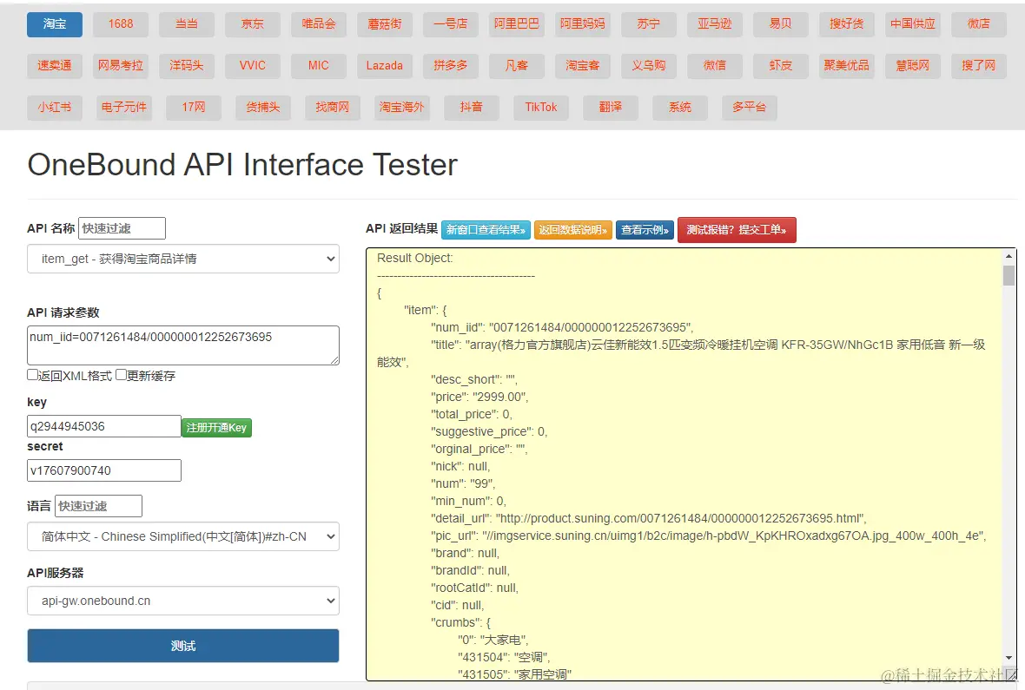This screenshot has height=690, width=1025.
Task: Choose the 洋码头 platform tab
Action: click(x=186, y=66)
